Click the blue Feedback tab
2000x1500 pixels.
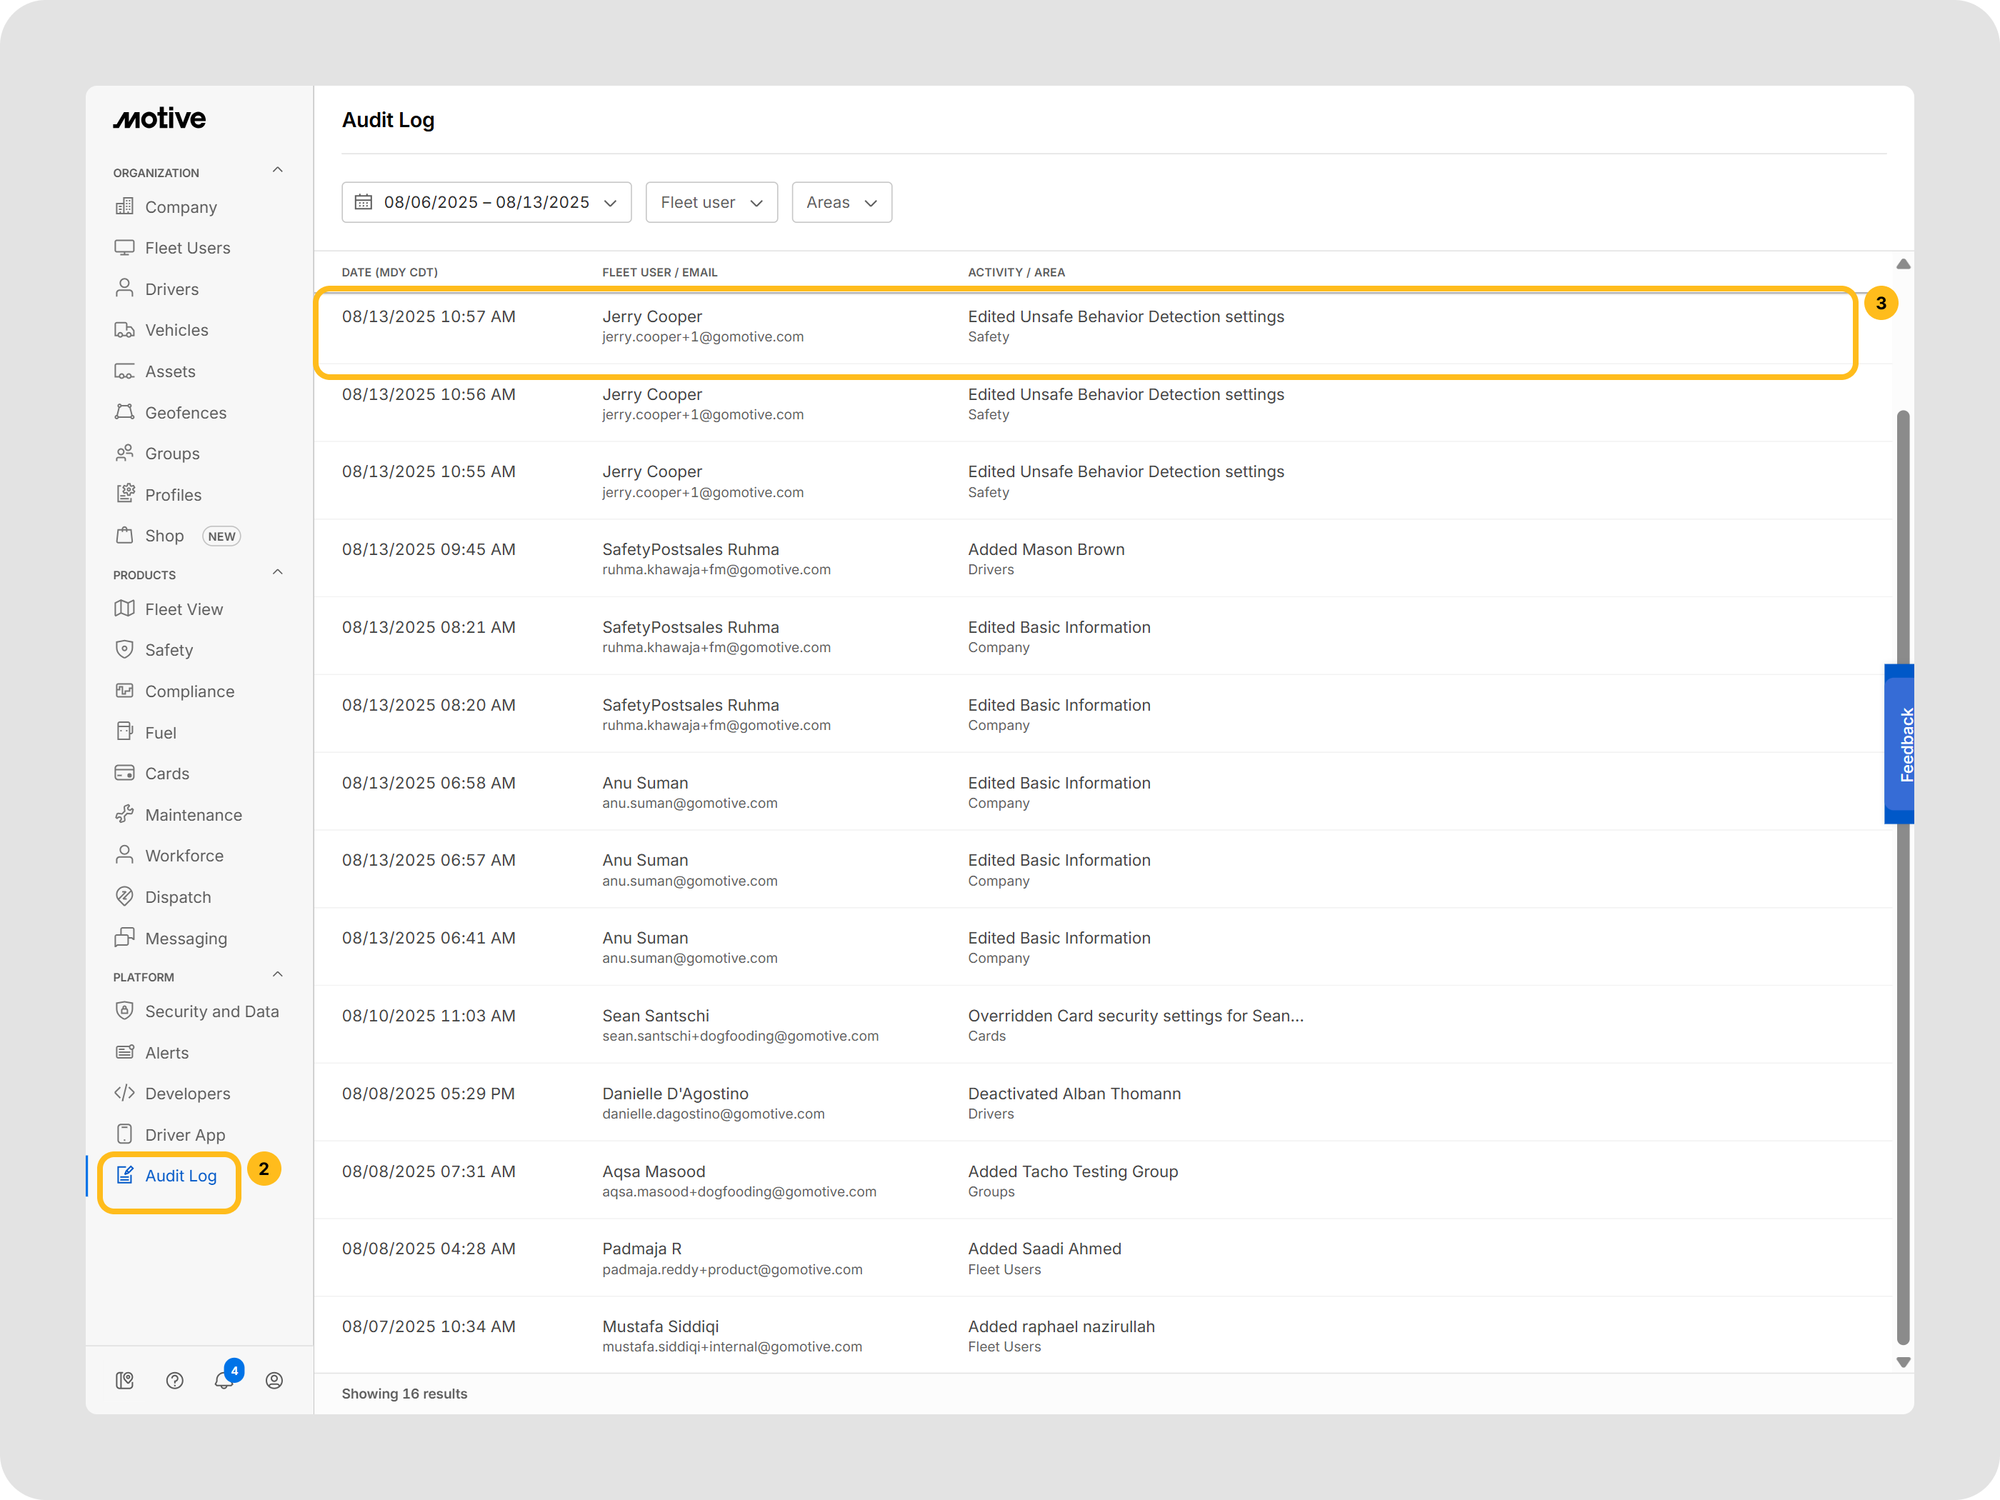(x=1899, y=744)
